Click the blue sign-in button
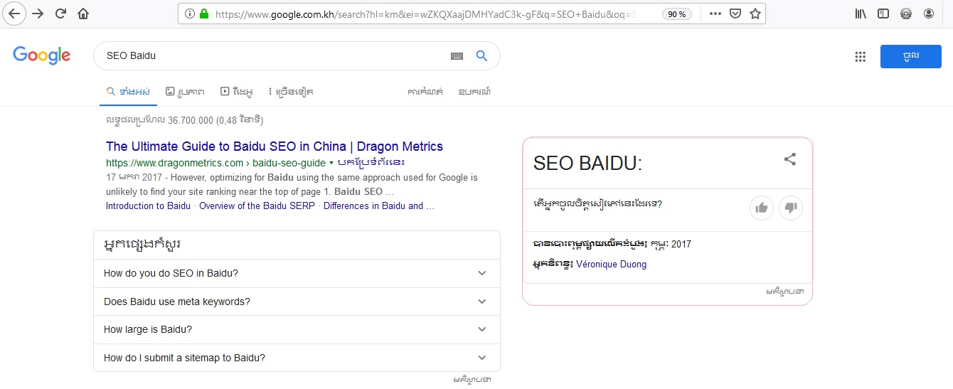Image resolution: width=953 pixels, height=389 pixels. (910, 56)
